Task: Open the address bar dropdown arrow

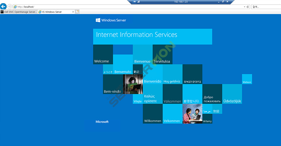Action: pyautogui.click(x=244, y=7)
